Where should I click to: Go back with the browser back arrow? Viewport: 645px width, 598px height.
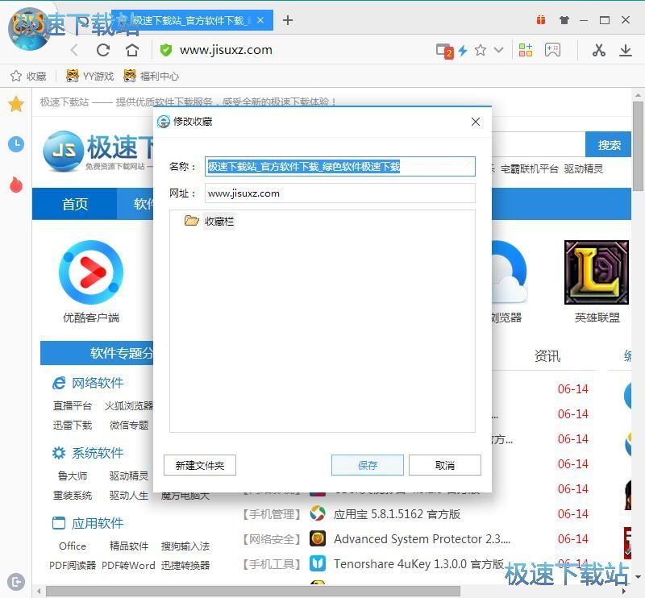pyautogui.click(x=74, y=50)
